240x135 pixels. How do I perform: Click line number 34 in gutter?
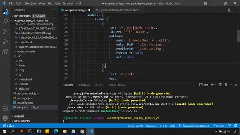[x=66, y=66]
